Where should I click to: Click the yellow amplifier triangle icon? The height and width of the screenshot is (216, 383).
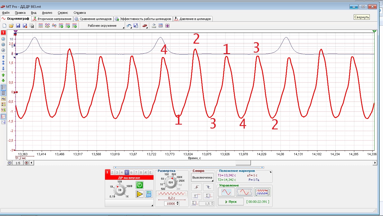[x=140, y=194]
